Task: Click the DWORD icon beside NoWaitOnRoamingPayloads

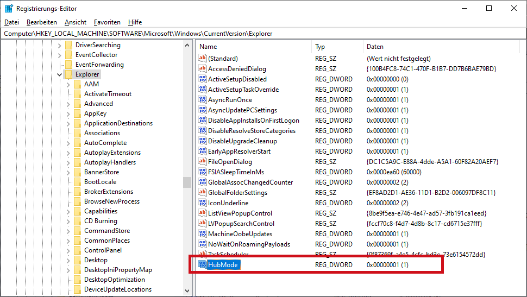Action: coord(202,244)
